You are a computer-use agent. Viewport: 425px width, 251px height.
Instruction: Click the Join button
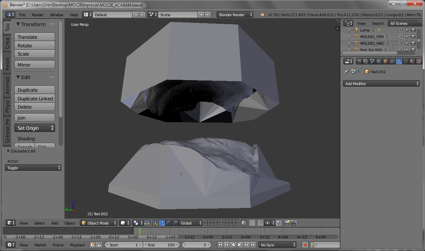pos(35,118)
